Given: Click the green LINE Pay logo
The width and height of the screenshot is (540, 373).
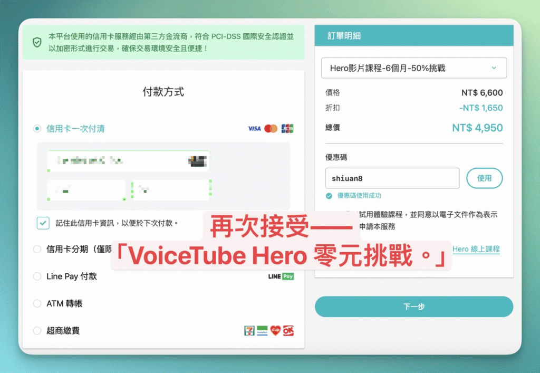Looking at the screenshot, I should 281,276.
